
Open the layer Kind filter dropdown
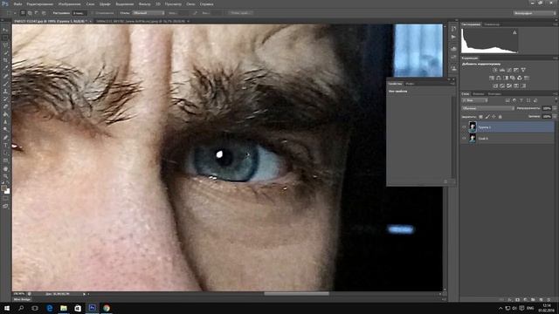[474, 101]
